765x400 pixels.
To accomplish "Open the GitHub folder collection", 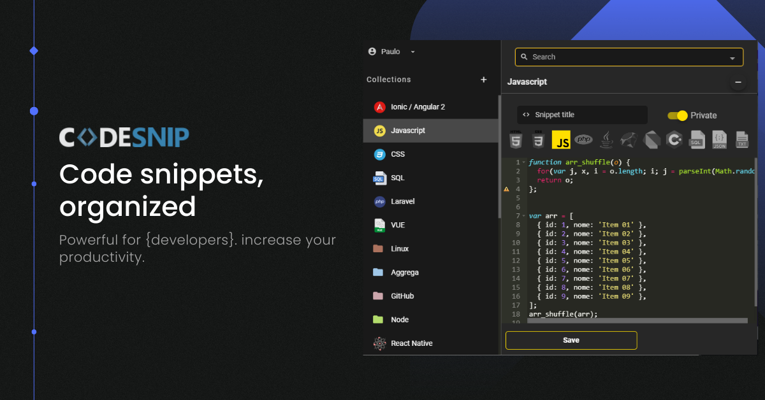I will (x=430, y=296).
